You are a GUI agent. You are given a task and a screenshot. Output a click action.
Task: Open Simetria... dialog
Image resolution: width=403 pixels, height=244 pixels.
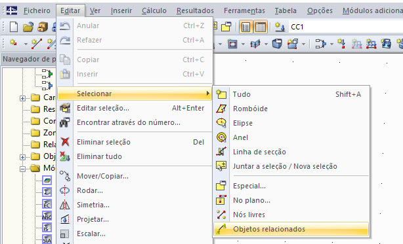pos(135,205)
